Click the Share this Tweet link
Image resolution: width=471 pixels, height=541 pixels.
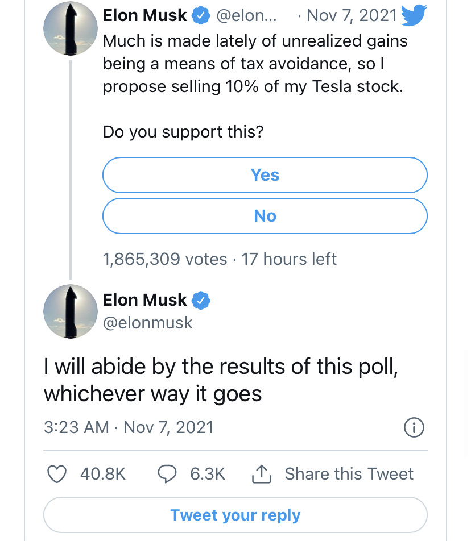(x=349, y=473)
